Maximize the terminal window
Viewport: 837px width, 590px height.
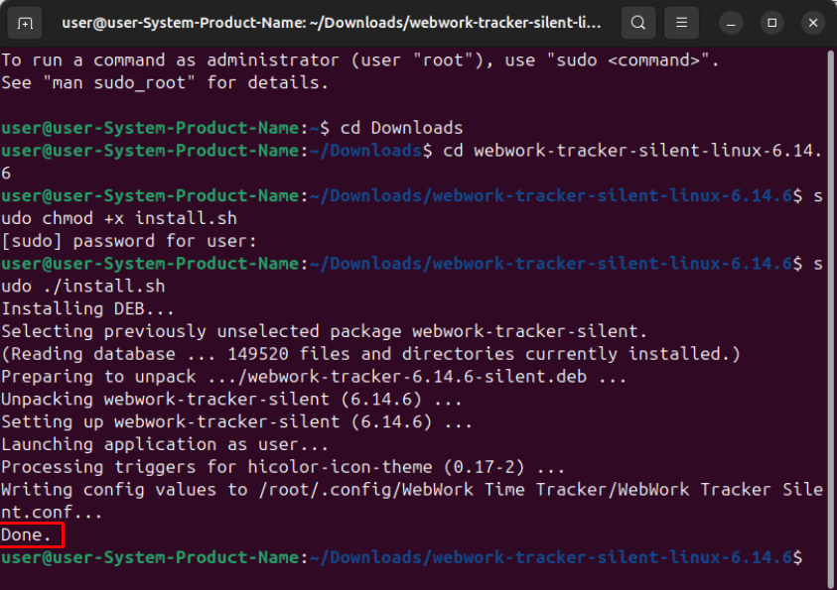coord(771,23)
